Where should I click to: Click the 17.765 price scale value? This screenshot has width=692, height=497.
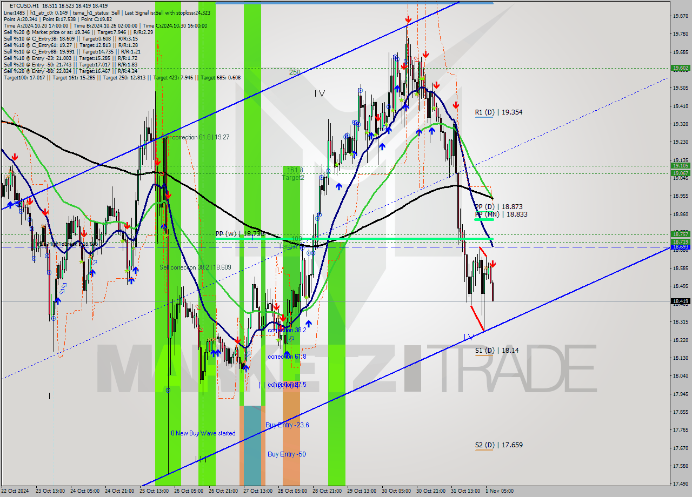pyautogui.click(x=680, y=429)
